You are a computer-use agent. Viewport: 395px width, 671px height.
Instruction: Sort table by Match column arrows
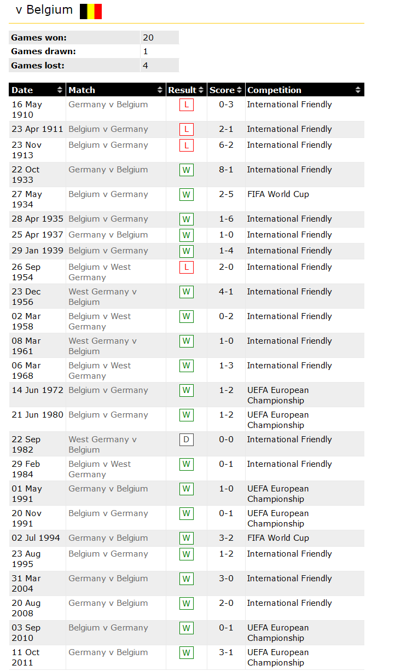[160, 90]
